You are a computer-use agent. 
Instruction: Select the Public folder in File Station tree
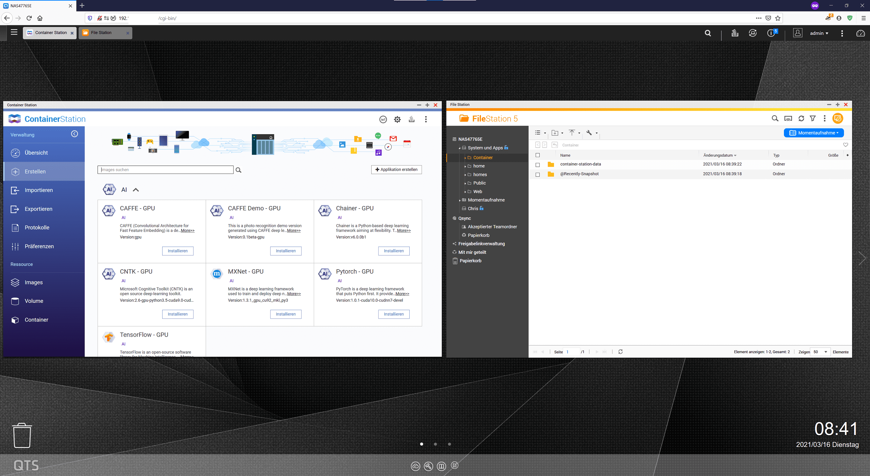coord(479,183)
